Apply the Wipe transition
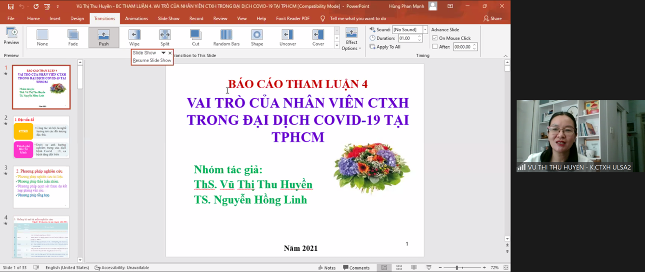This screenshot has height=272, width=645. [x=134, y=38]
